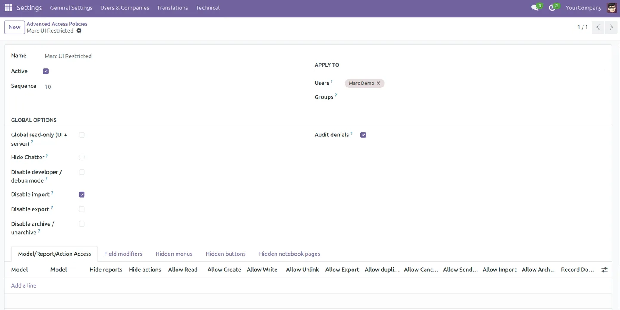Screen dimensions: 620x310
Task: Sort by Allow Unlink column header
Action: (x=303, y=270)
